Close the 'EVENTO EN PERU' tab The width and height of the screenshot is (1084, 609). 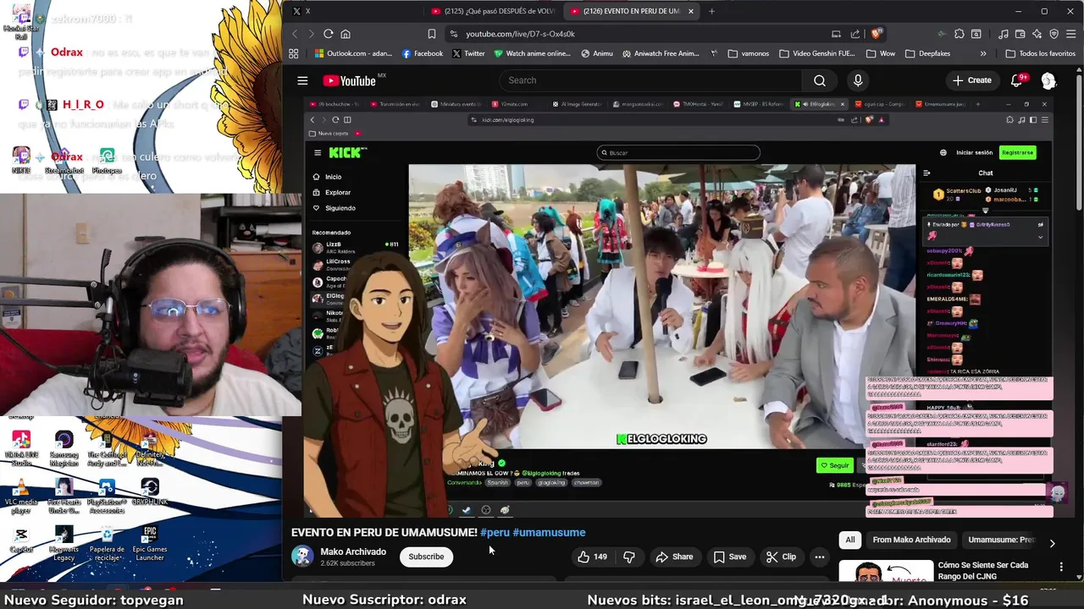(691, 11)
